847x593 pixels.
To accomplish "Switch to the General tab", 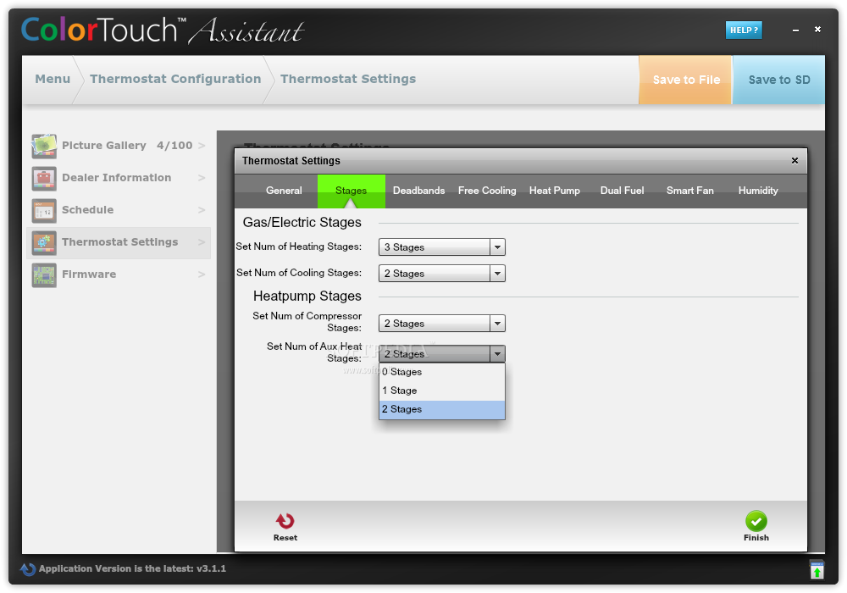I will click(x=284, y=191).
